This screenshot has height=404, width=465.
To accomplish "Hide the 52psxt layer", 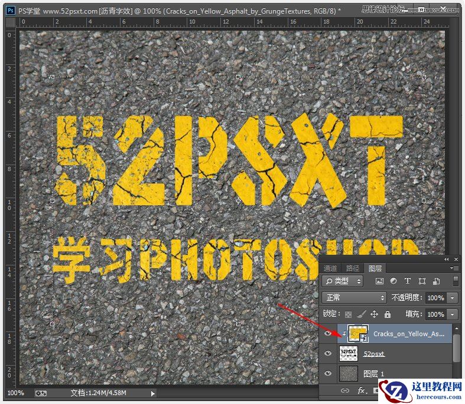I will click(x=328, y=353).
